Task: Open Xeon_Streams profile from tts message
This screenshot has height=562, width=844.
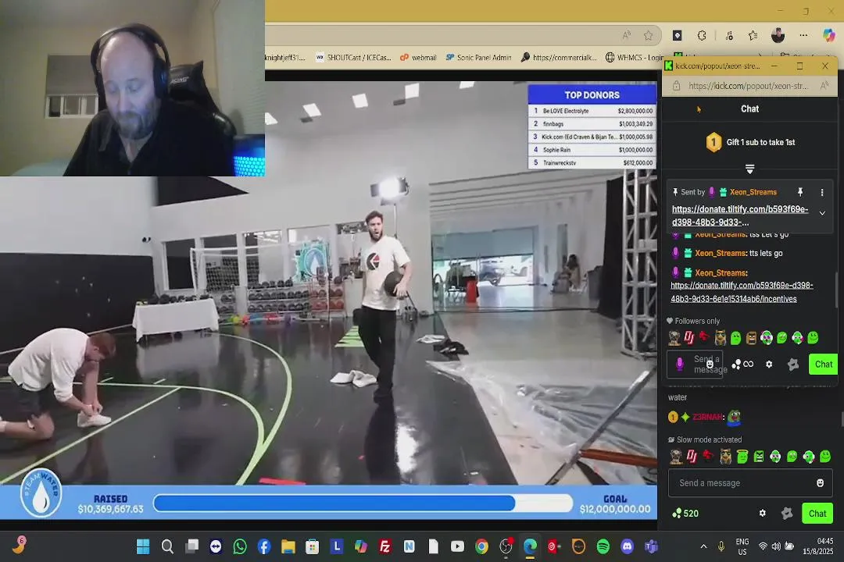Action: (721, 254)
